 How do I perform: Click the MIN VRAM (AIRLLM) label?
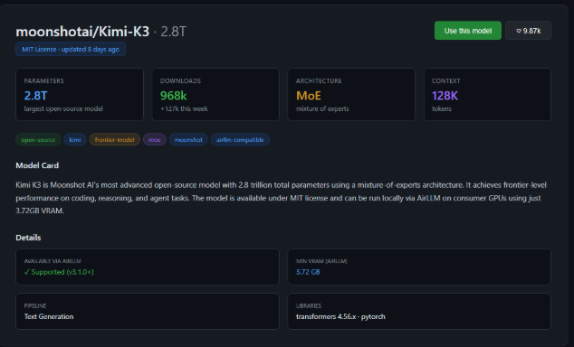click(x=321, y=261)
